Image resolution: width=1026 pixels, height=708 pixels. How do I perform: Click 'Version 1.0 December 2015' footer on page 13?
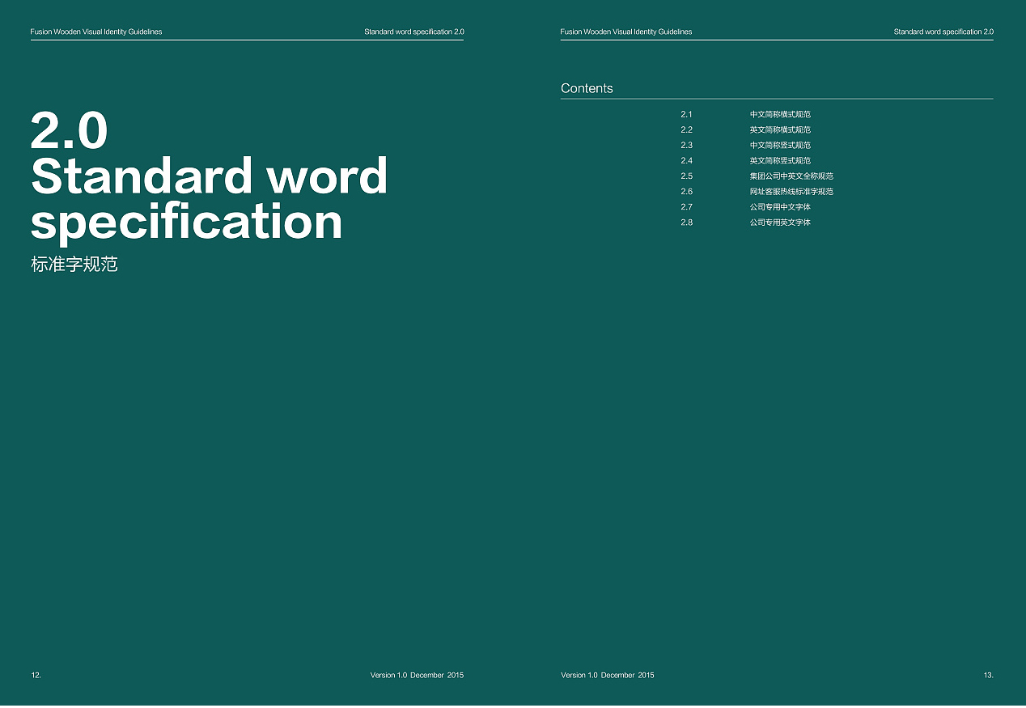point(608,675)
